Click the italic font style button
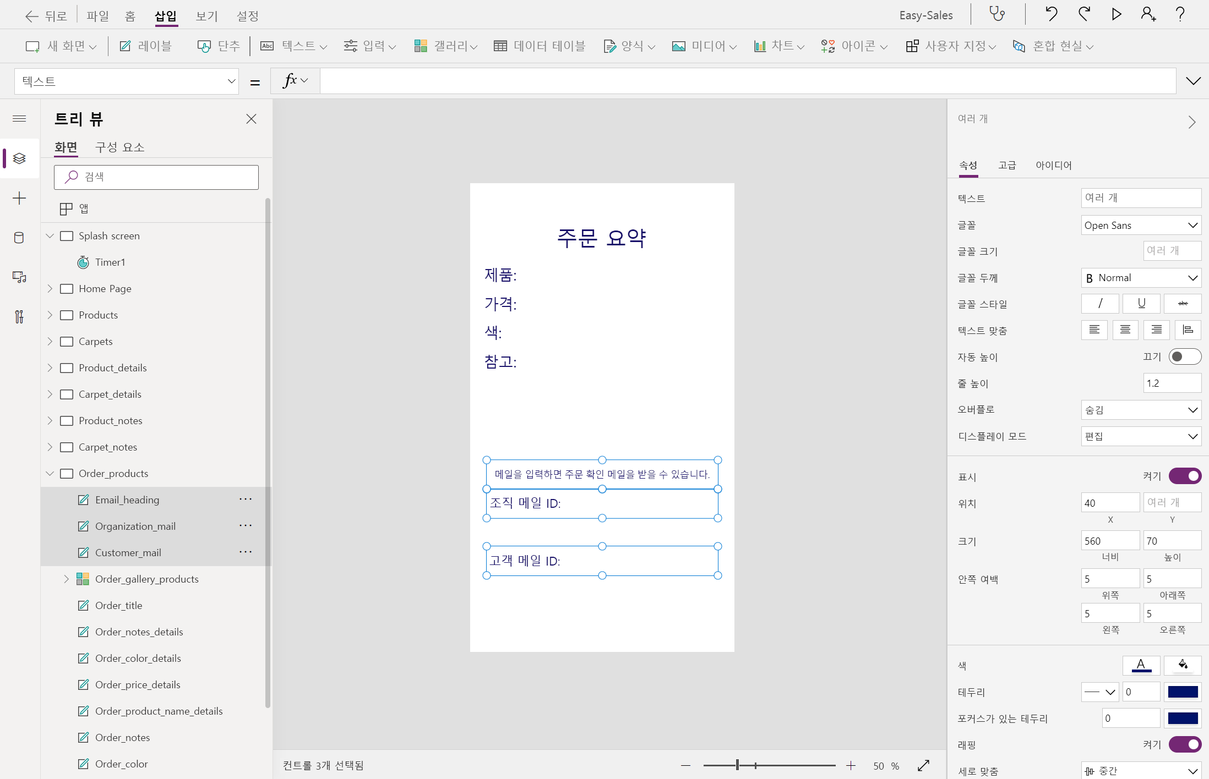The width and height of the screenshot is (1209, 779). tap(1099, 304)
